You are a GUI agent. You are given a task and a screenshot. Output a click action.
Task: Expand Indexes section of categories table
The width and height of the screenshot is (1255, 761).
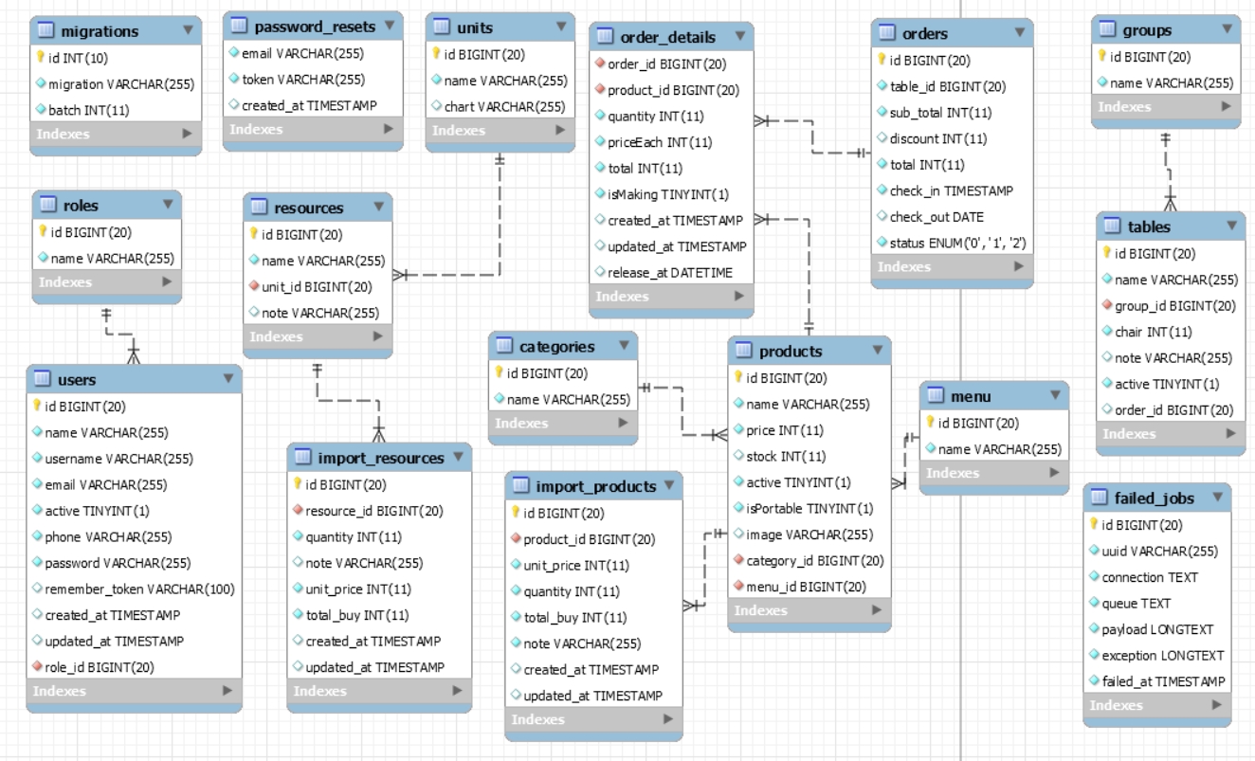tap(624, 423)
